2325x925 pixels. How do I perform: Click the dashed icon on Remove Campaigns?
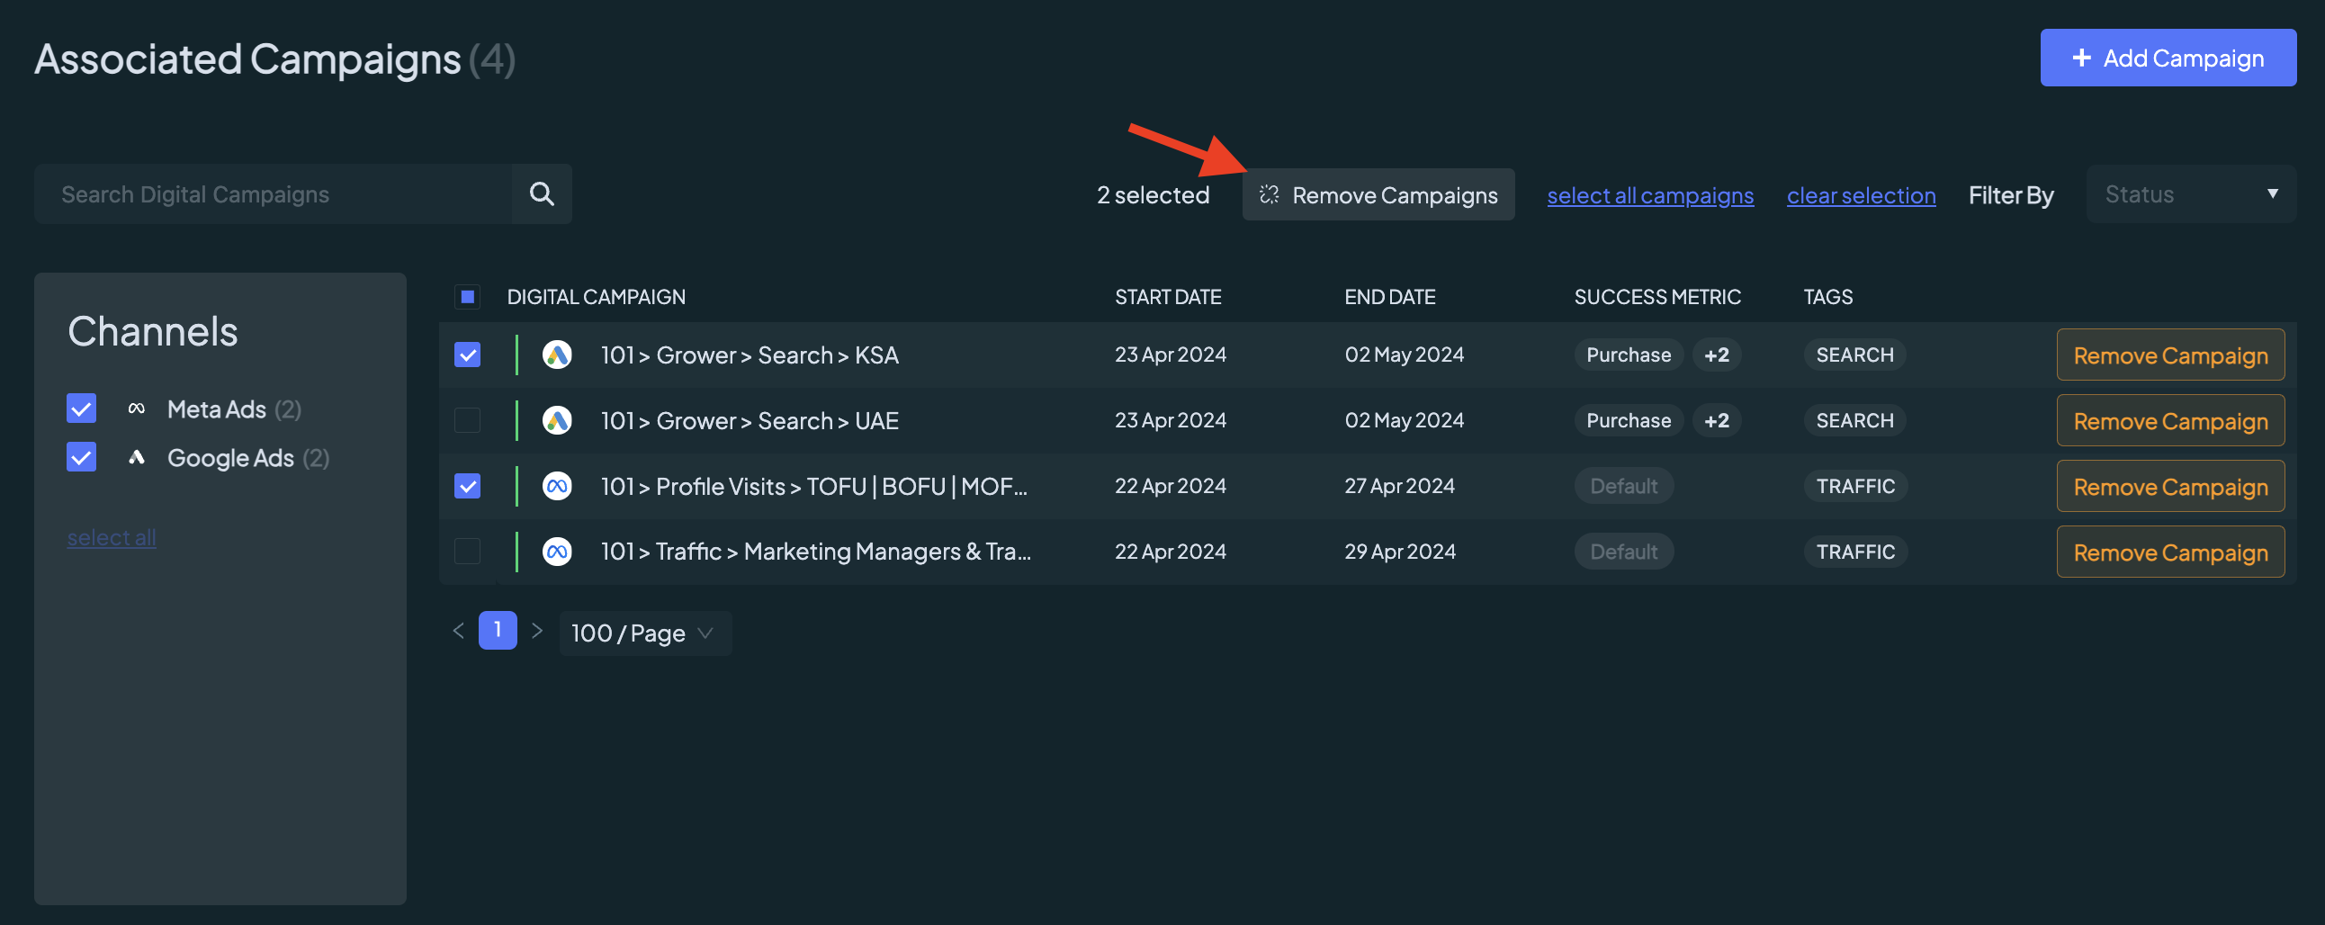coord(1269,195)
